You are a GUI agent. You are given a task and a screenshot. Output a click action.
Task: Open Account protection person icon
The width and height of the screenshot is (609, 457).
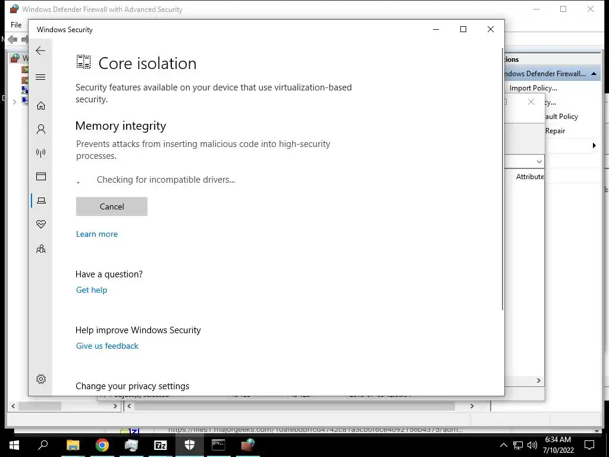pyautogui.click(x=41, y=129)
